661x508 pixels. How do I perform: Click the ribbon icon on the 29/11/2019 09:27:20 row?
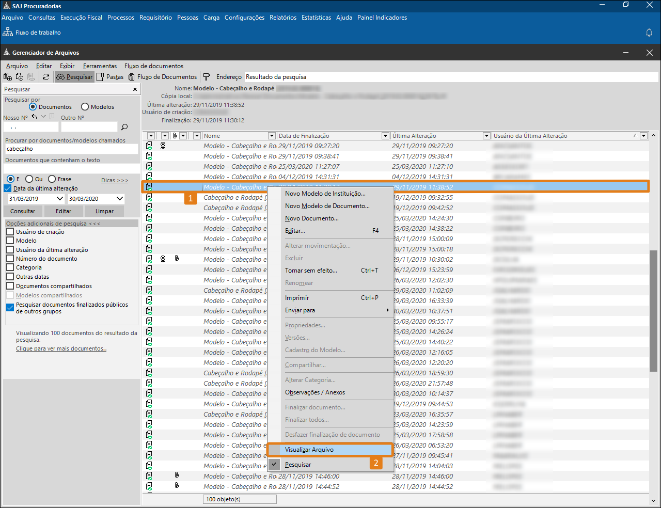tap(163, 146)
